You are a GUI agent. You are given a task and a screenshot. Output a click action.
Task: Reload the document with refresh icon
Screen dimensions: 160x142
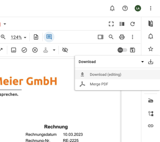point(133,24)
